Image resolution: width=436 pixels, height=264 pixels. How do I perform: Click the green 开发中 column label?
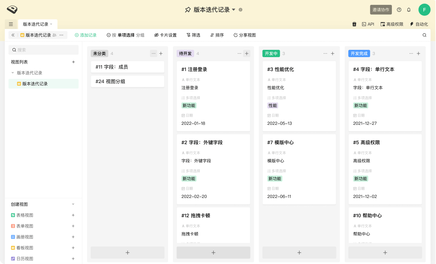click(x=271, y=53)
